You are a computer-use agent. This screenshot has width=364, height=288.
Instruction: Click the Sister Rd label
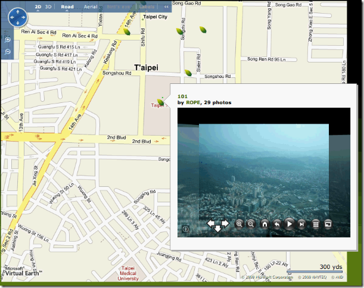[198, 63]
